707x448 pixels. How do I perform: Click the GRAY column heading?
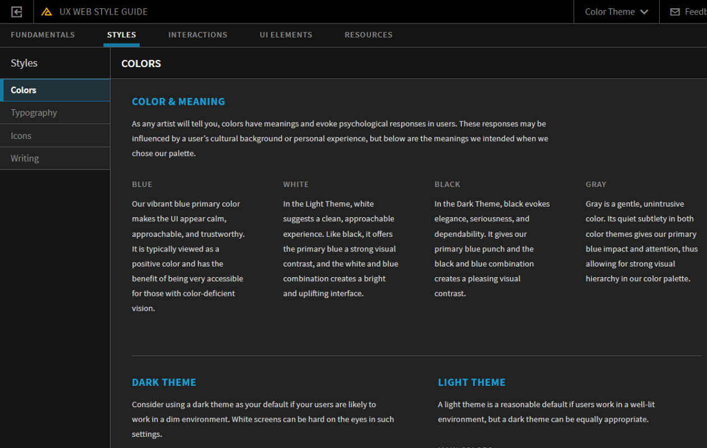click(x=596, y=184)
